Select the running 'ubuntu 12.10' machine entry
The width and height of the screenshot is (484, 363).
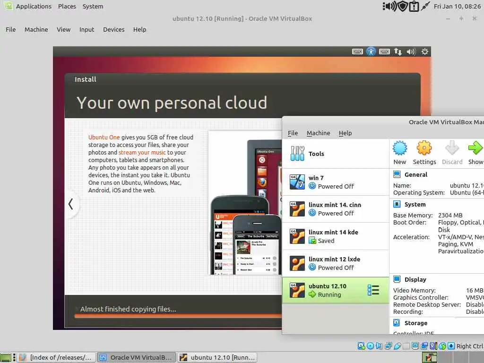pos(336,291)
